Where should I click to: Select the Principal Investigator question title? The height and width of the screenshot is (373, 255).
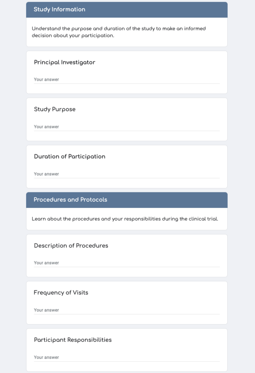click(x=64, y=62)
